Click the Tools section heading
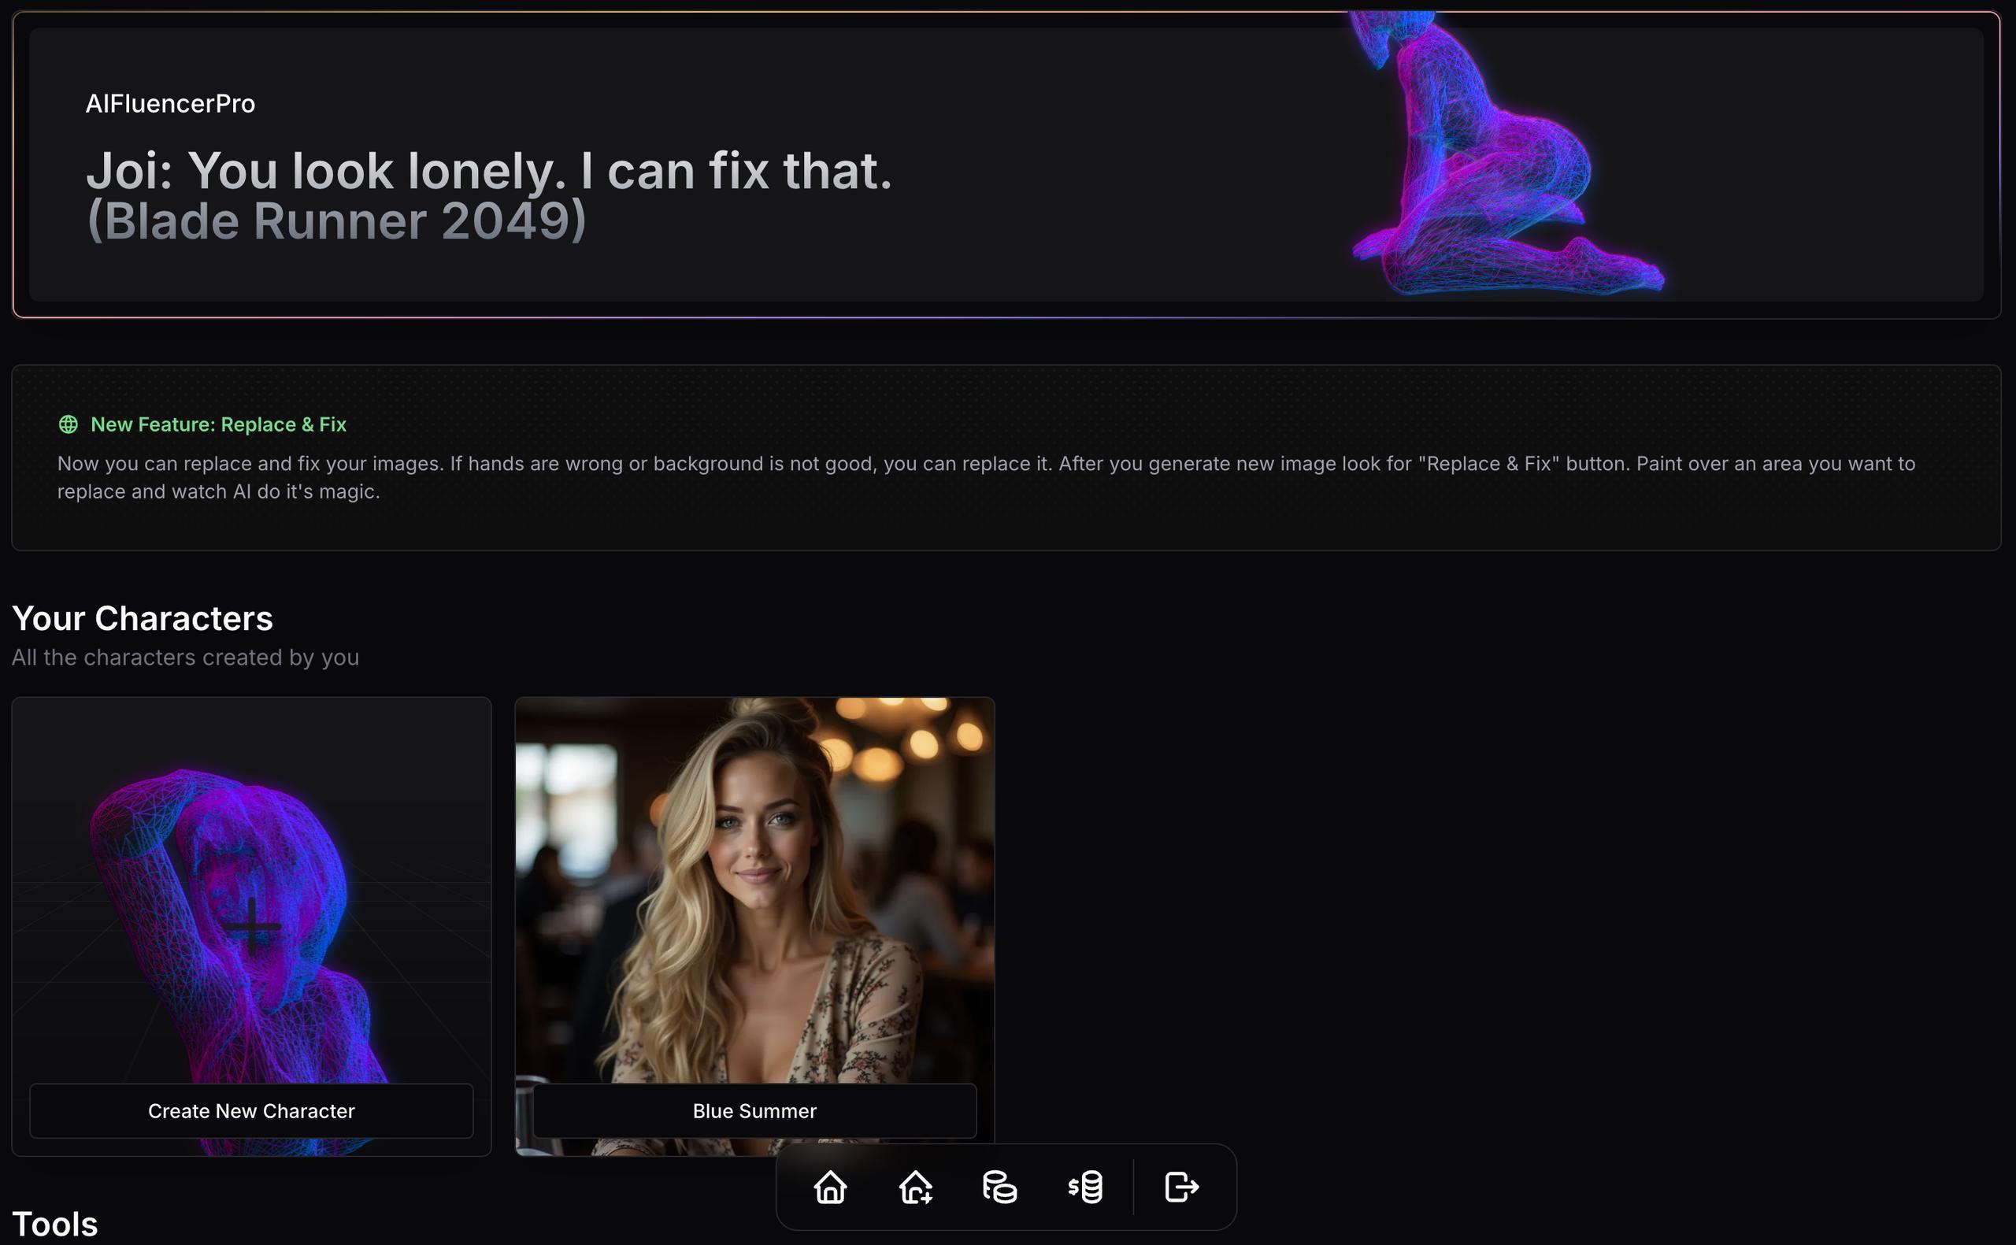 tap(55, 1224)
